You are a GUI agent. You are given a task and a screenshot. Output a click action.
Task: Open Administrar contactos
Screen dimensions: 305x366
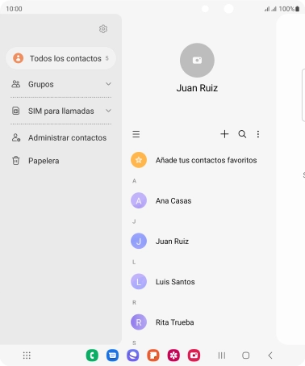[61, 137]
